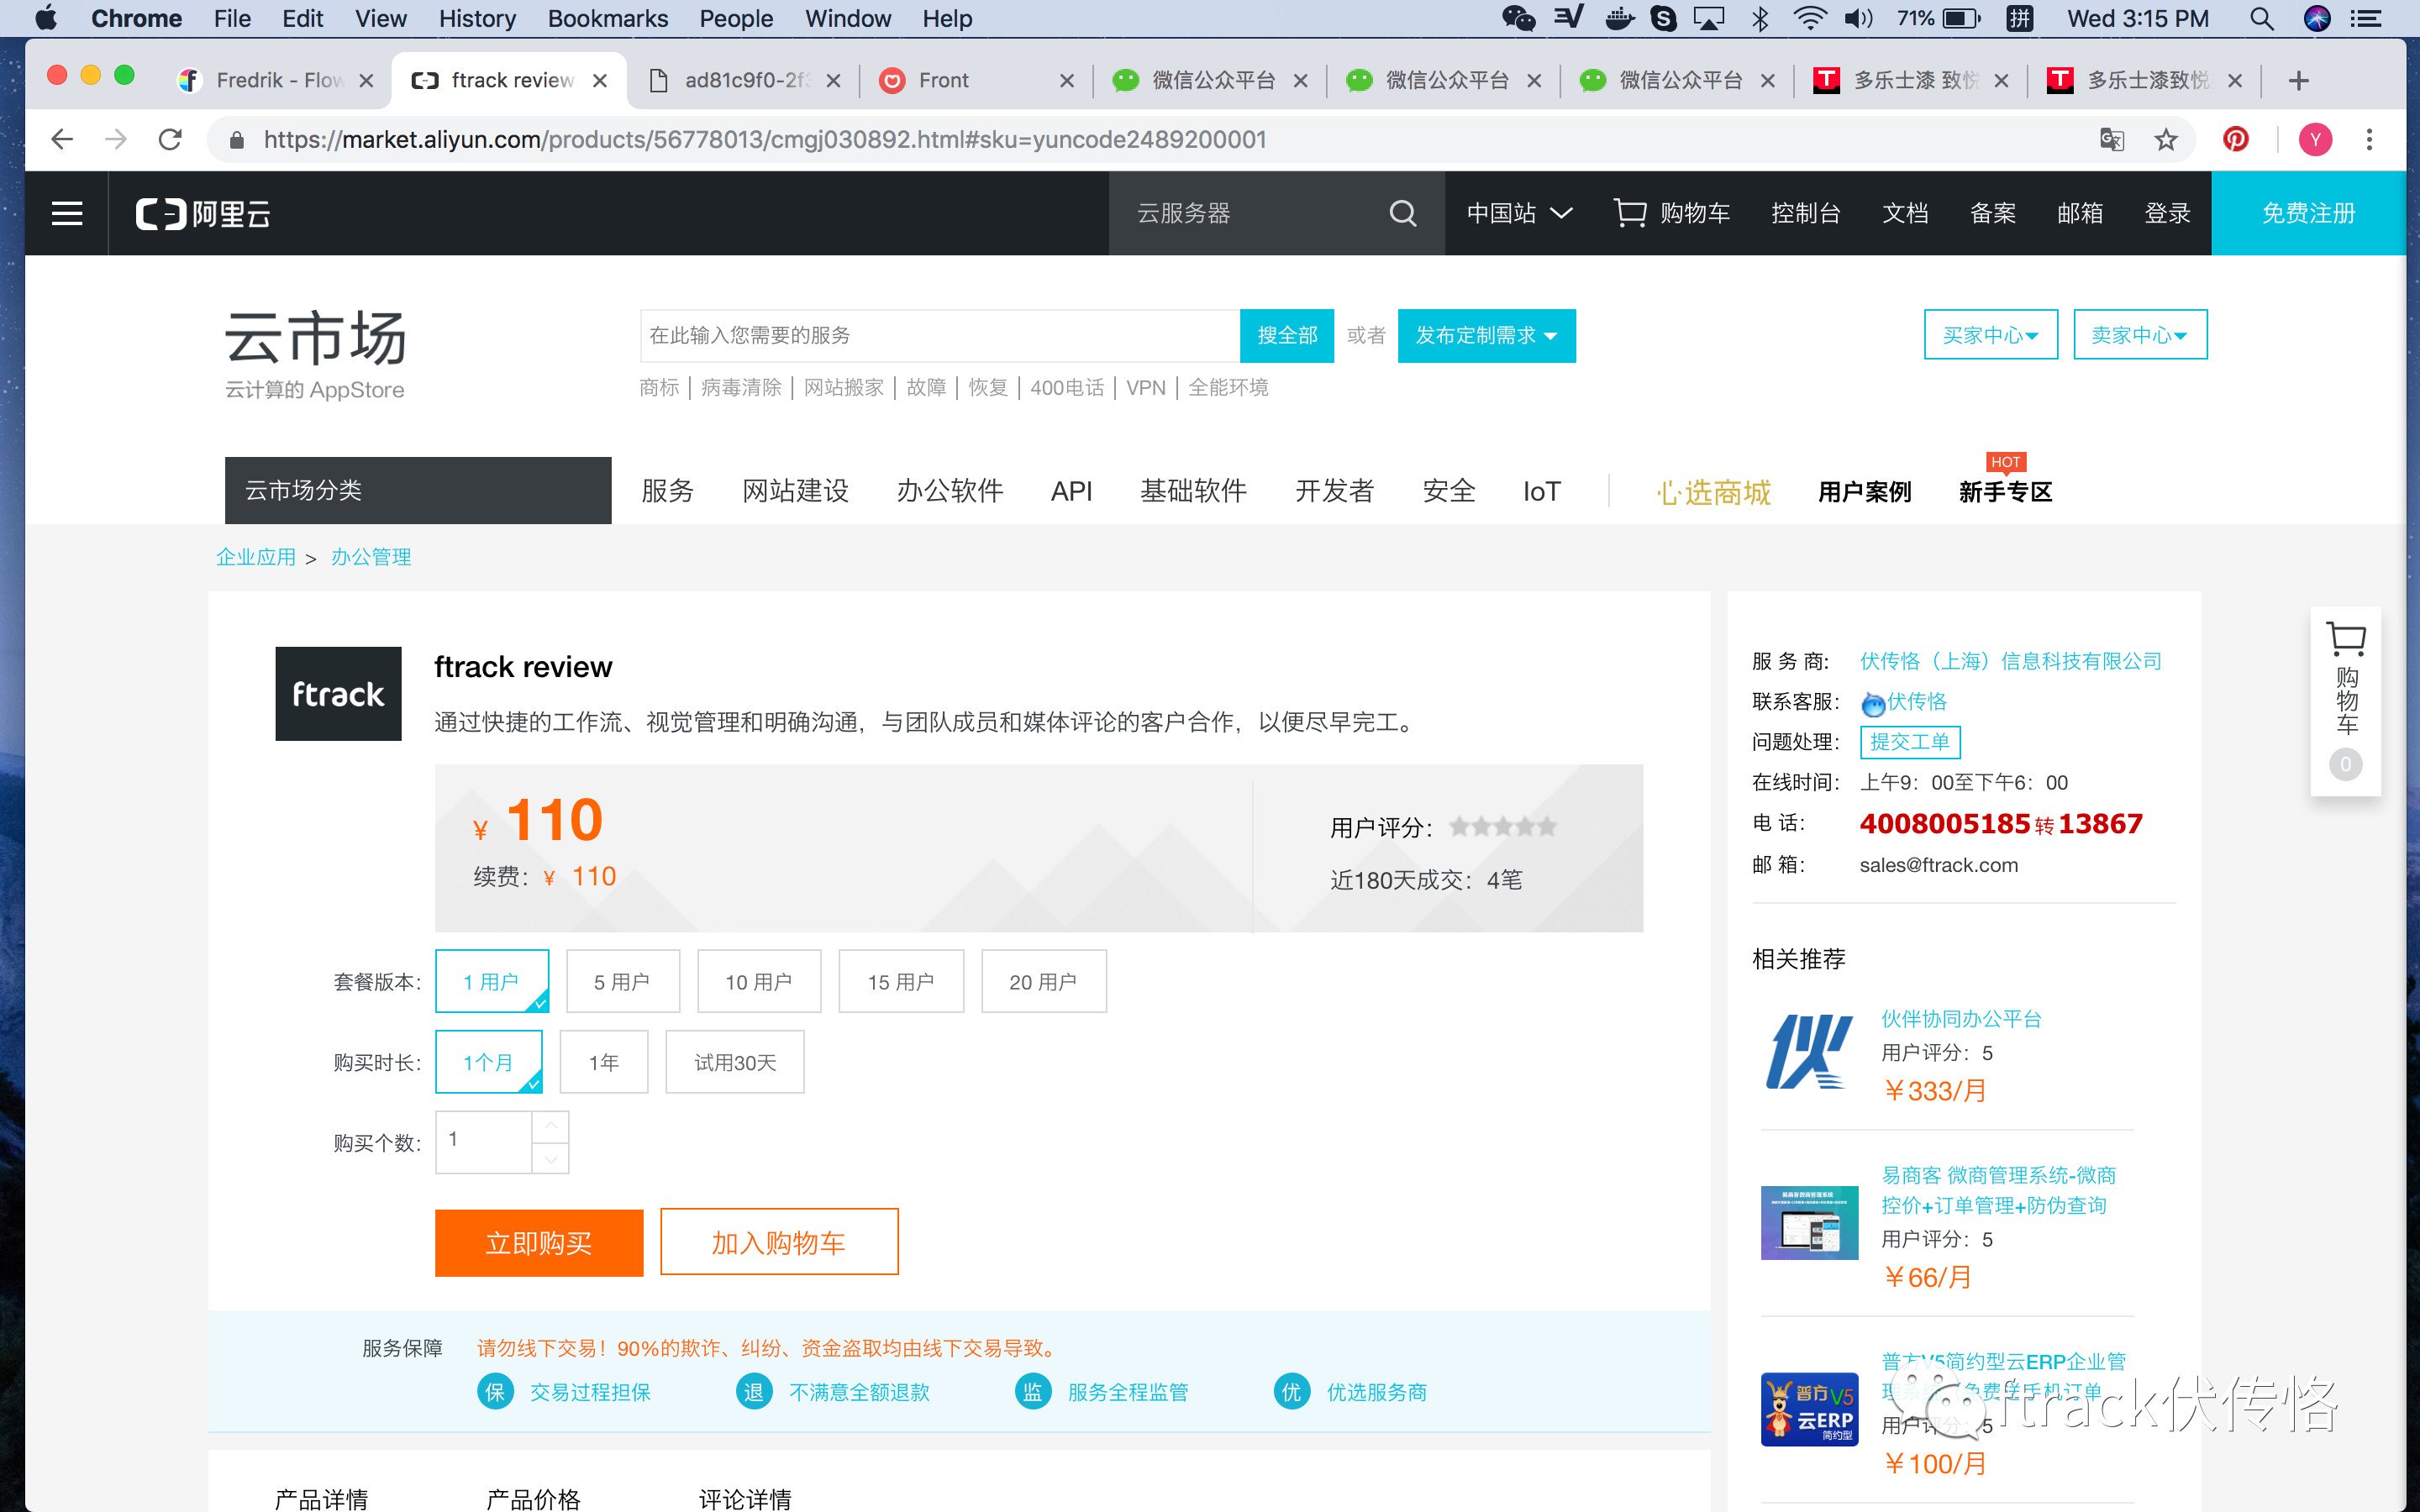Switch to the 评论详情 tab

click(x=745, y=1498)
